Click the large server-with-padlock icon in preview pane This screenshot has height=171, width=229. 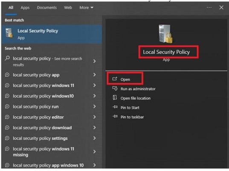[166, 34]
